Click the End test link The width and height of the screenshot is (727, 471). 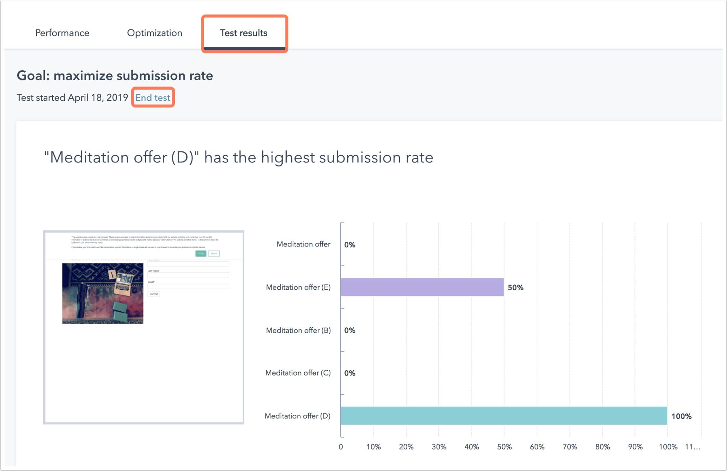coord(153,98)
